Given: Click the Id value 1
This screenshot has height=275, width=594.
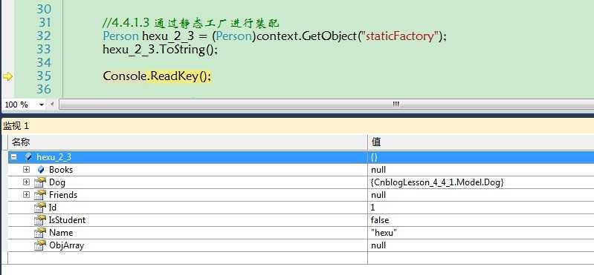Looking at the screenshot, I should pos(372,208).
